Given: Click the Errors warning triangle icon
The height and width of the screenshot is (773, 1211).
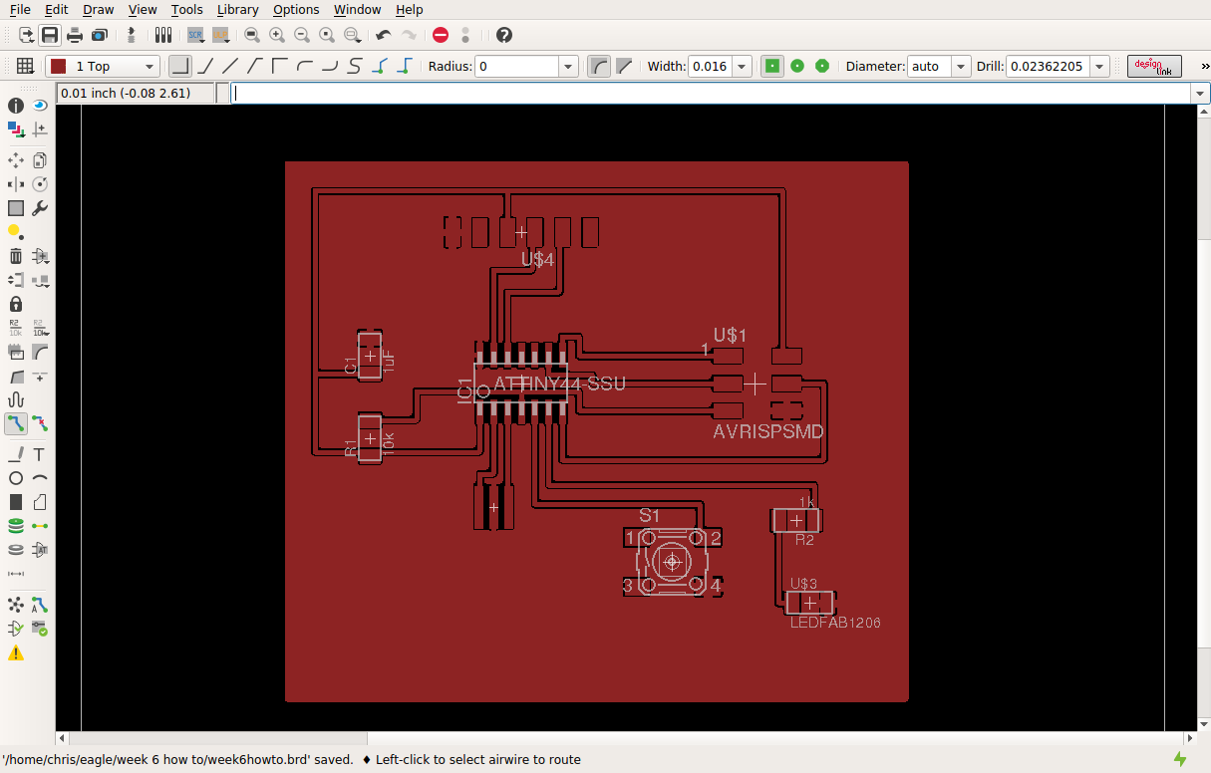Looking at the screenshot, I should (16, 653).
